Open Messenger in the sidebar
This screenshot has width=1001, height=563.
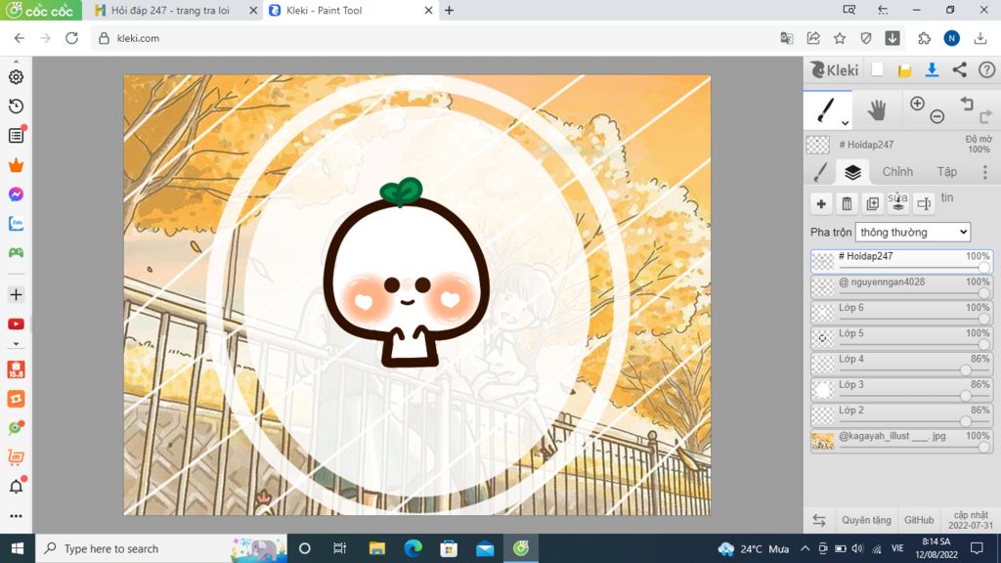click(16, 195)
